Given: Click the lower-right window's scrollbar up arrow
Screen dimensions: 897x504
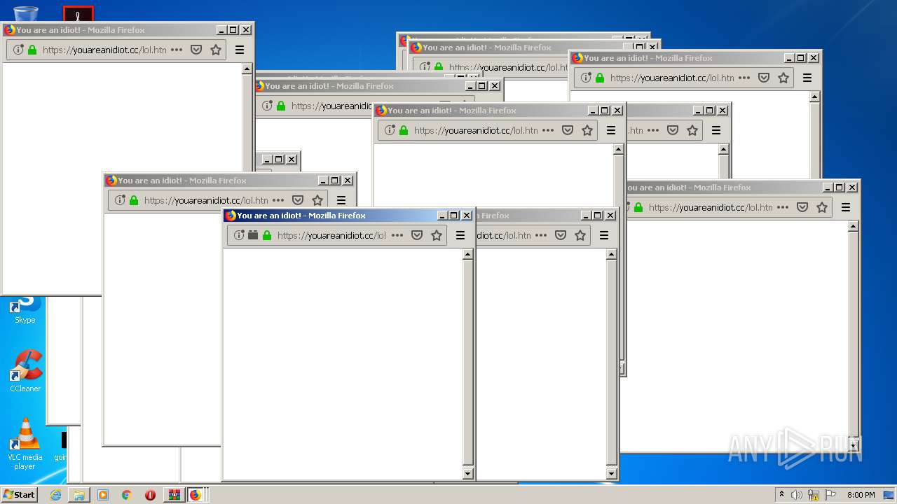Looking at the screenshot, I should (x=854, y=227).
